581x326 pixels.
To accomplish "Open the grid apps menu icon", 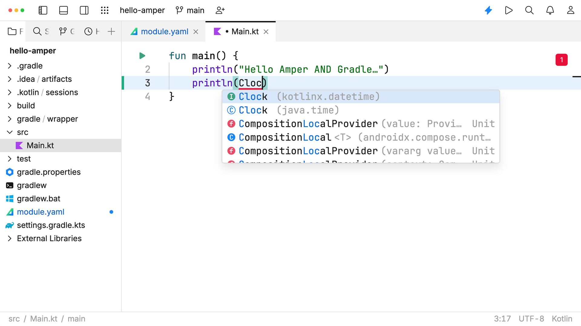I will pyautogui.click(x=105, y=10).
